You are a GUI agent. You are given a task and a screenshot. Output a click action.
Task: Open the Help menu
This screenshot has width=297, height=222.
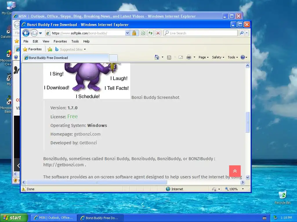(86, 41)
